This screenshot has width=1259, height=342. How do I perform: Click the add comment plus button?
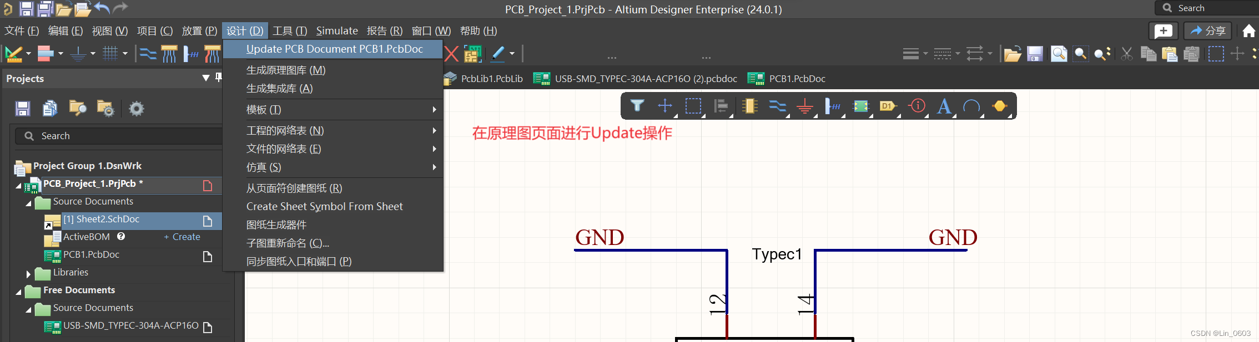click(1164, 31)
